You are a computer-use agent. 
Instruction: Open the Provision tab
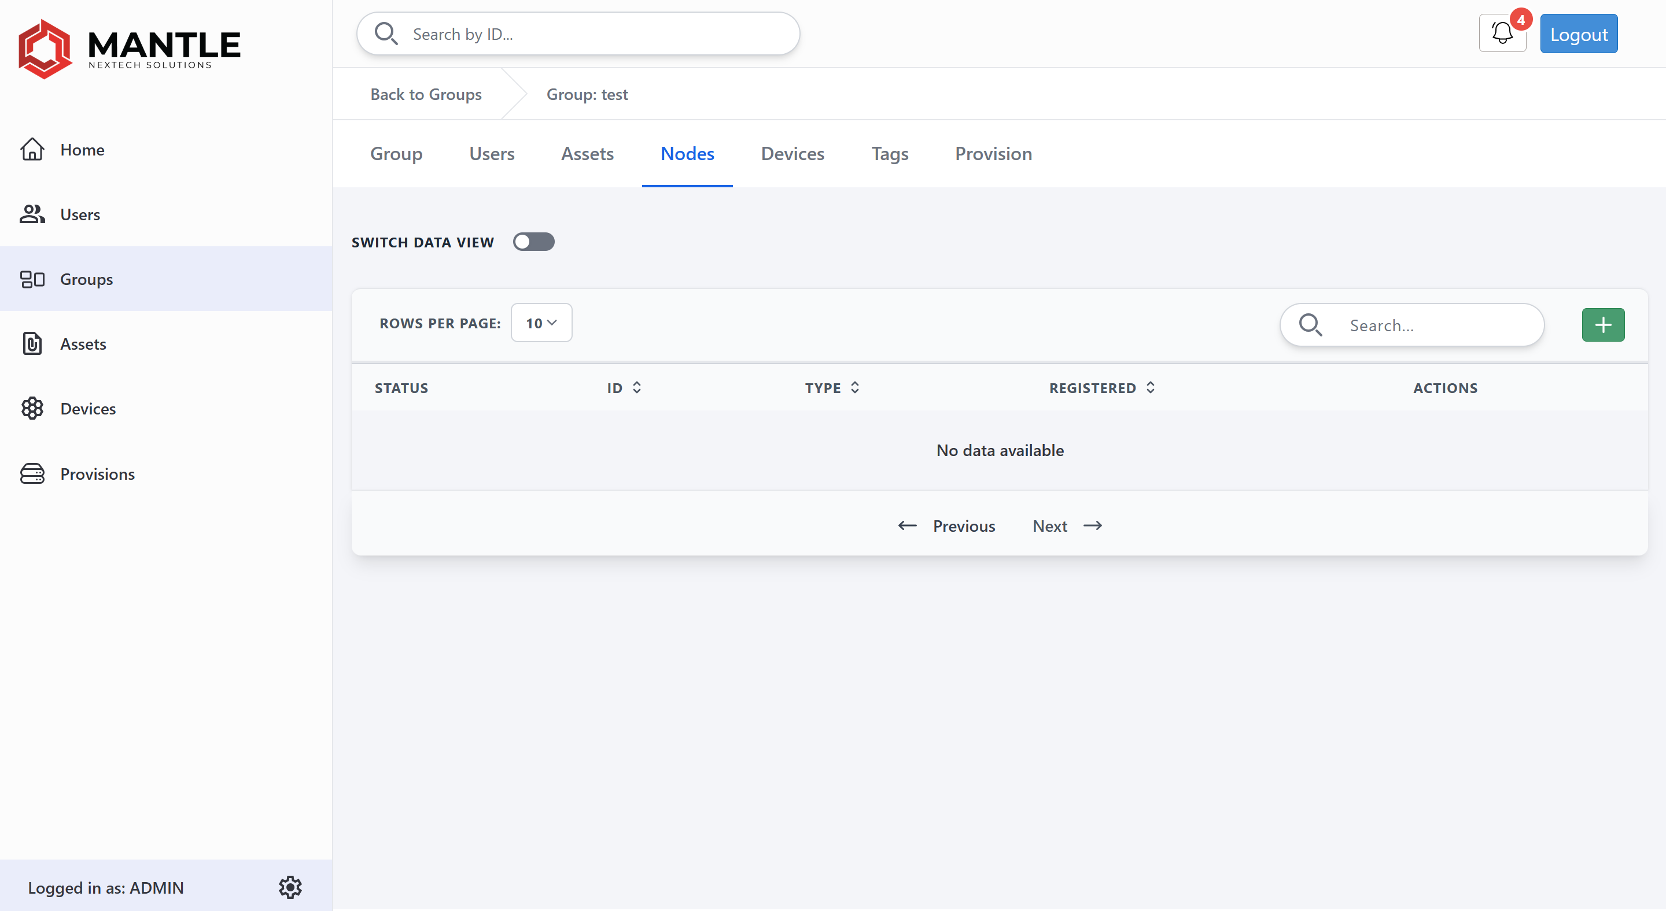point(993,154)
